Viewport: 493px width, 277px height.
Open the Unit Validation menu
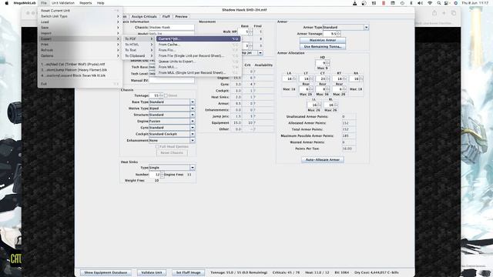(x=63, y=3)
